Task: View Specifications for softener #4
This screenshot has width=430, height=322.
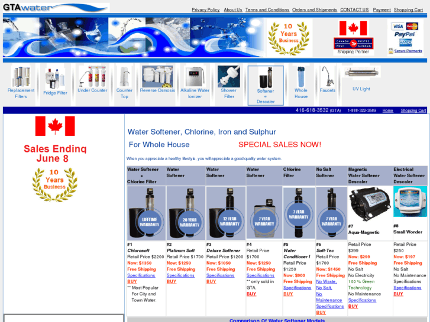Action: click(260, 275)
